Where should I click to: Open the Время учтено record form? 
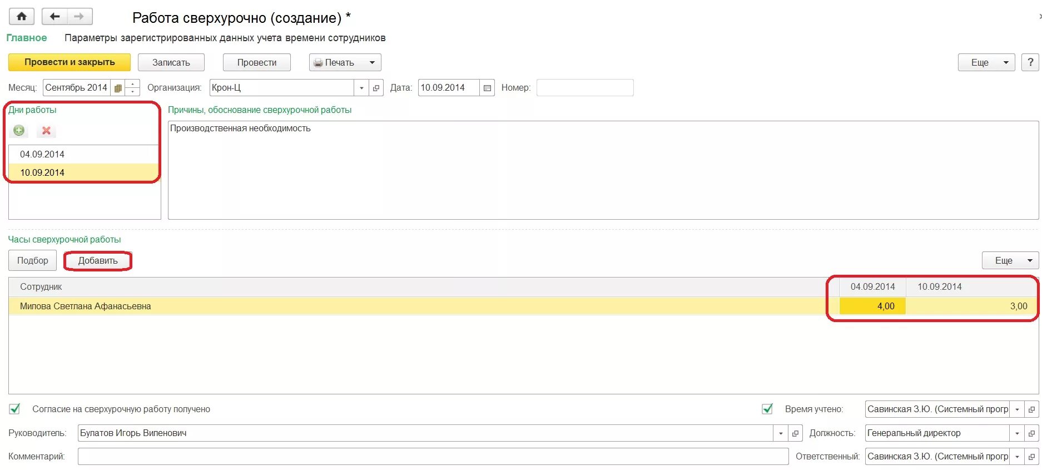tap(1031, 409)
